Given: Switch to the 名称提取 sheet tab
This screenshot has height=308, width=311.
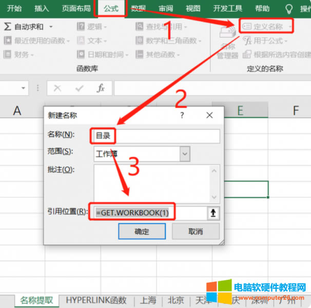Looking at the screenshot, I should click(36, 300).
